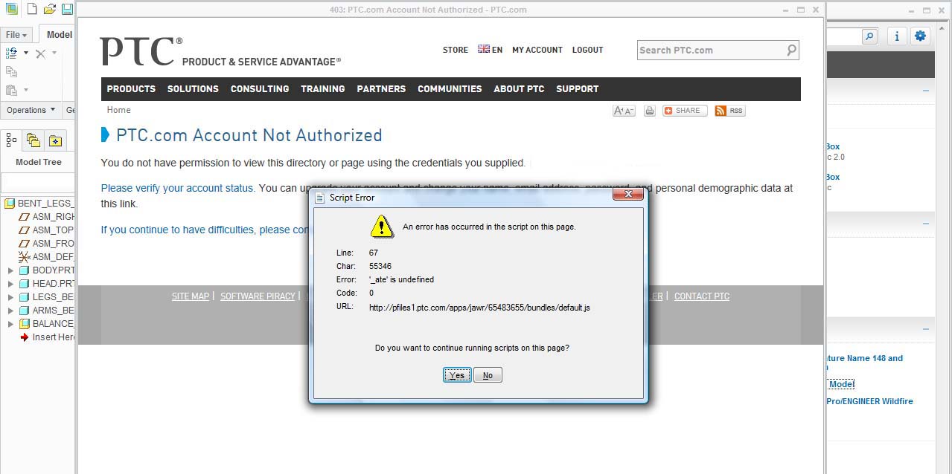The width and height of the screenshot is (952, 474).
Task: Click the paste icon in the ribbon
Action: point(11,90)
